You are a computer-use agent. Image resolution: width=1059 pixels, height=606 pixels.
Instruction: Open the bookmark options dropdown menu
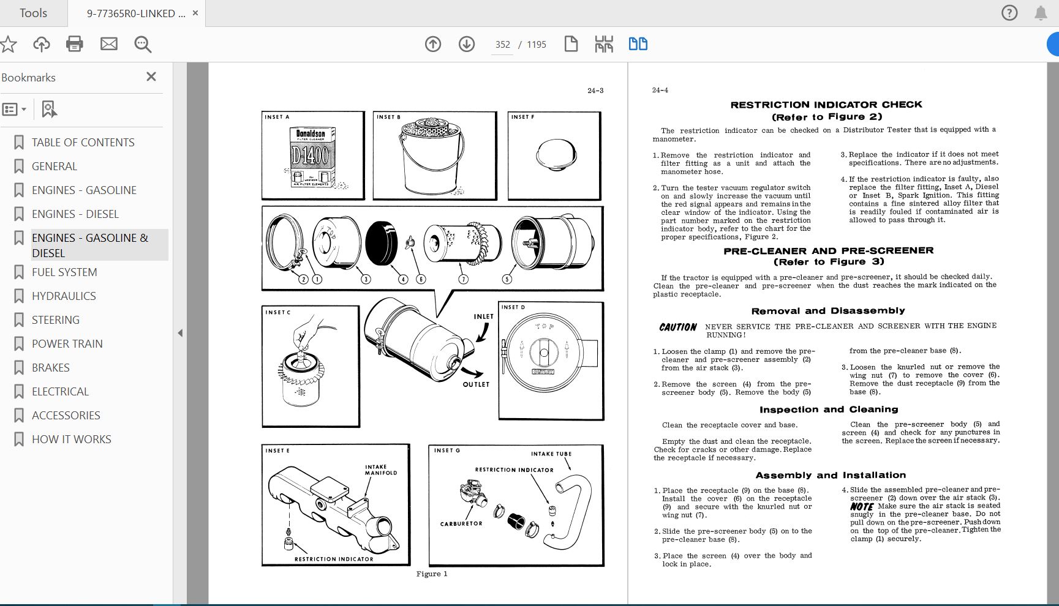[15, 109]
